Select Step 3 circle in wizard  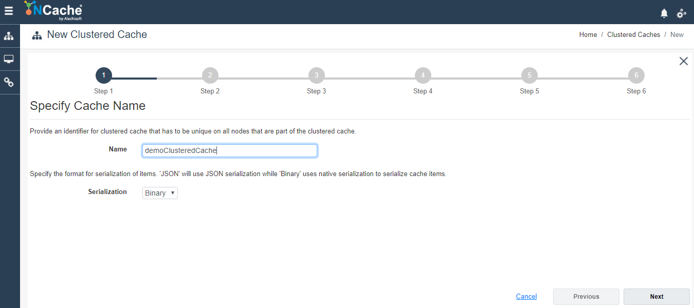pyautogui.click(x=316, y=75)
